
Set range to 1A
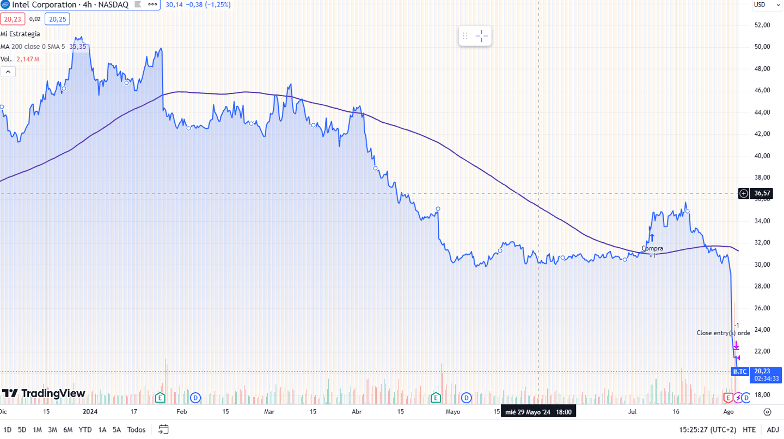(x=102, y=430)
